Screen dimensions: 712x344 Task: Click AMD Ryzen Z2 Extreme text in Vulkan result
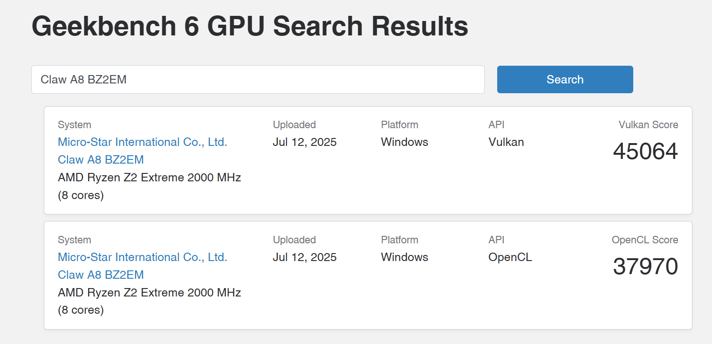click(x=149, y=178)
